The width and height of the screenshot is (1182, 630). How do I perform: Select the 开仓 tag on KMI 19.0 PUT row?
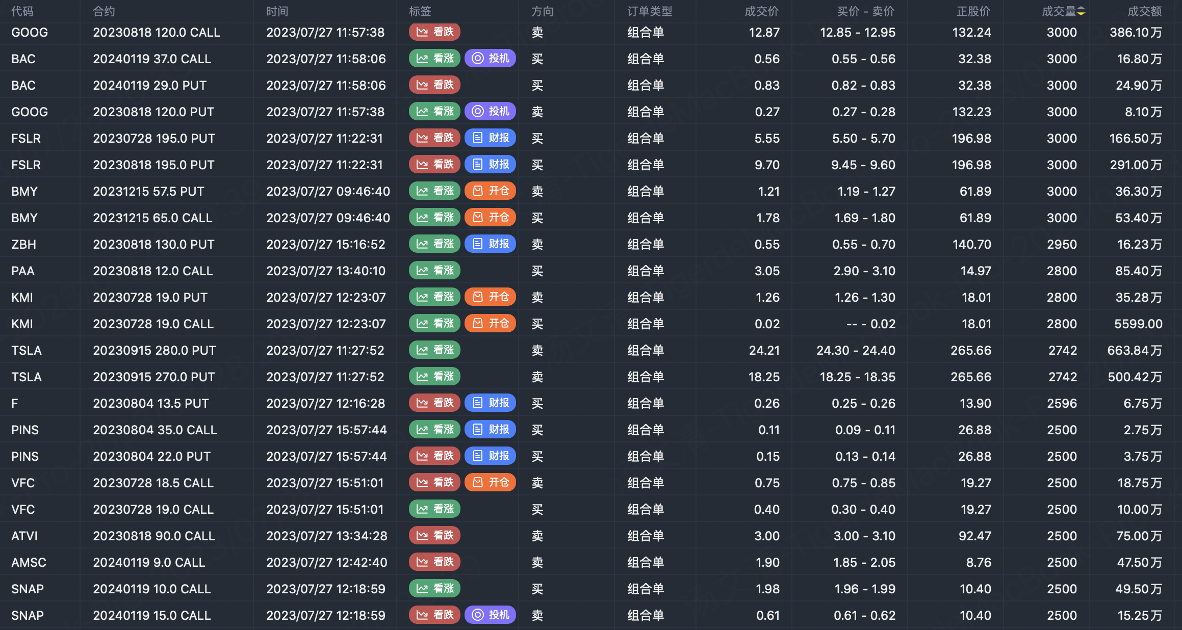pyautogui.click(x=490, y=297)
